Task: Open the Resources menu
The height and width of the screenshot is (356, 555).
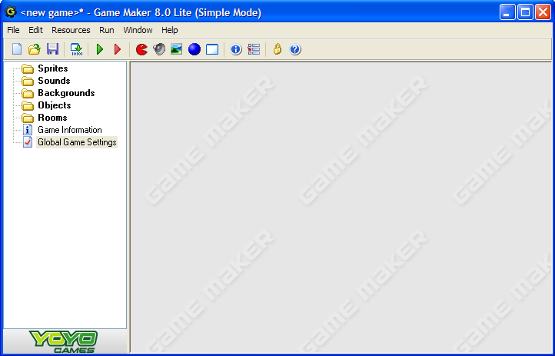Action: point(71,30)
